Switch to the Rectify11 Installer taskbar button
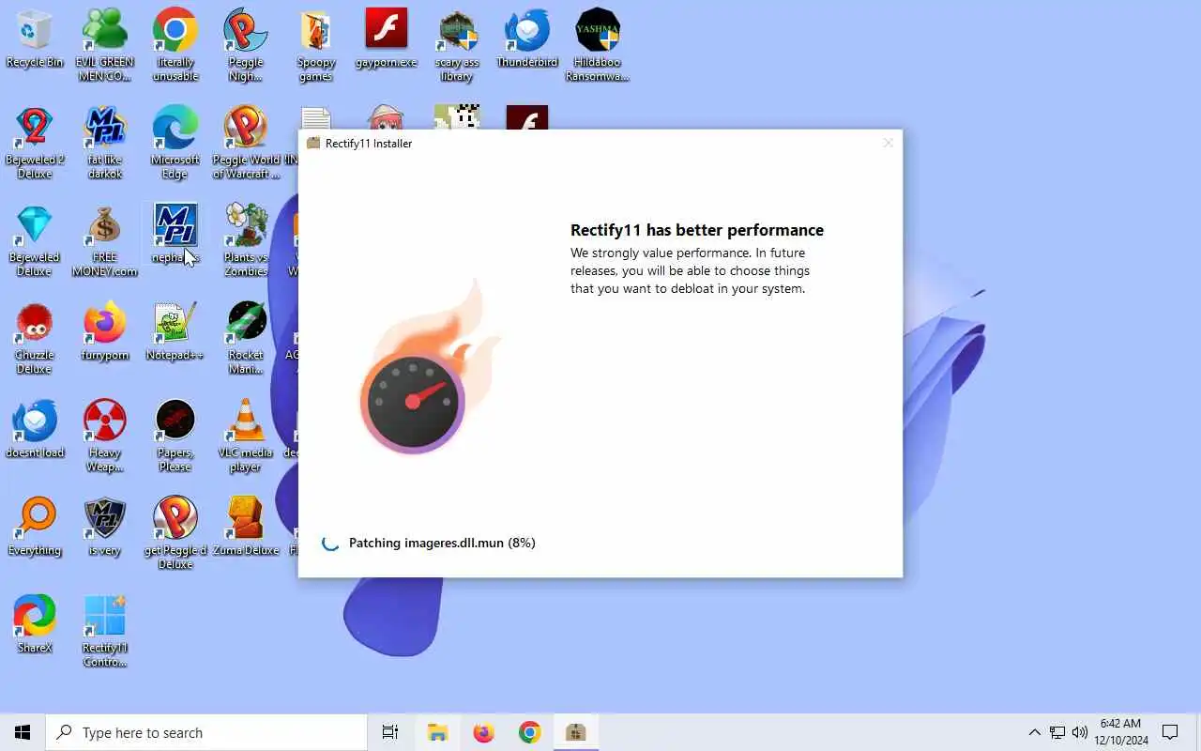 [x=576, y=732]
